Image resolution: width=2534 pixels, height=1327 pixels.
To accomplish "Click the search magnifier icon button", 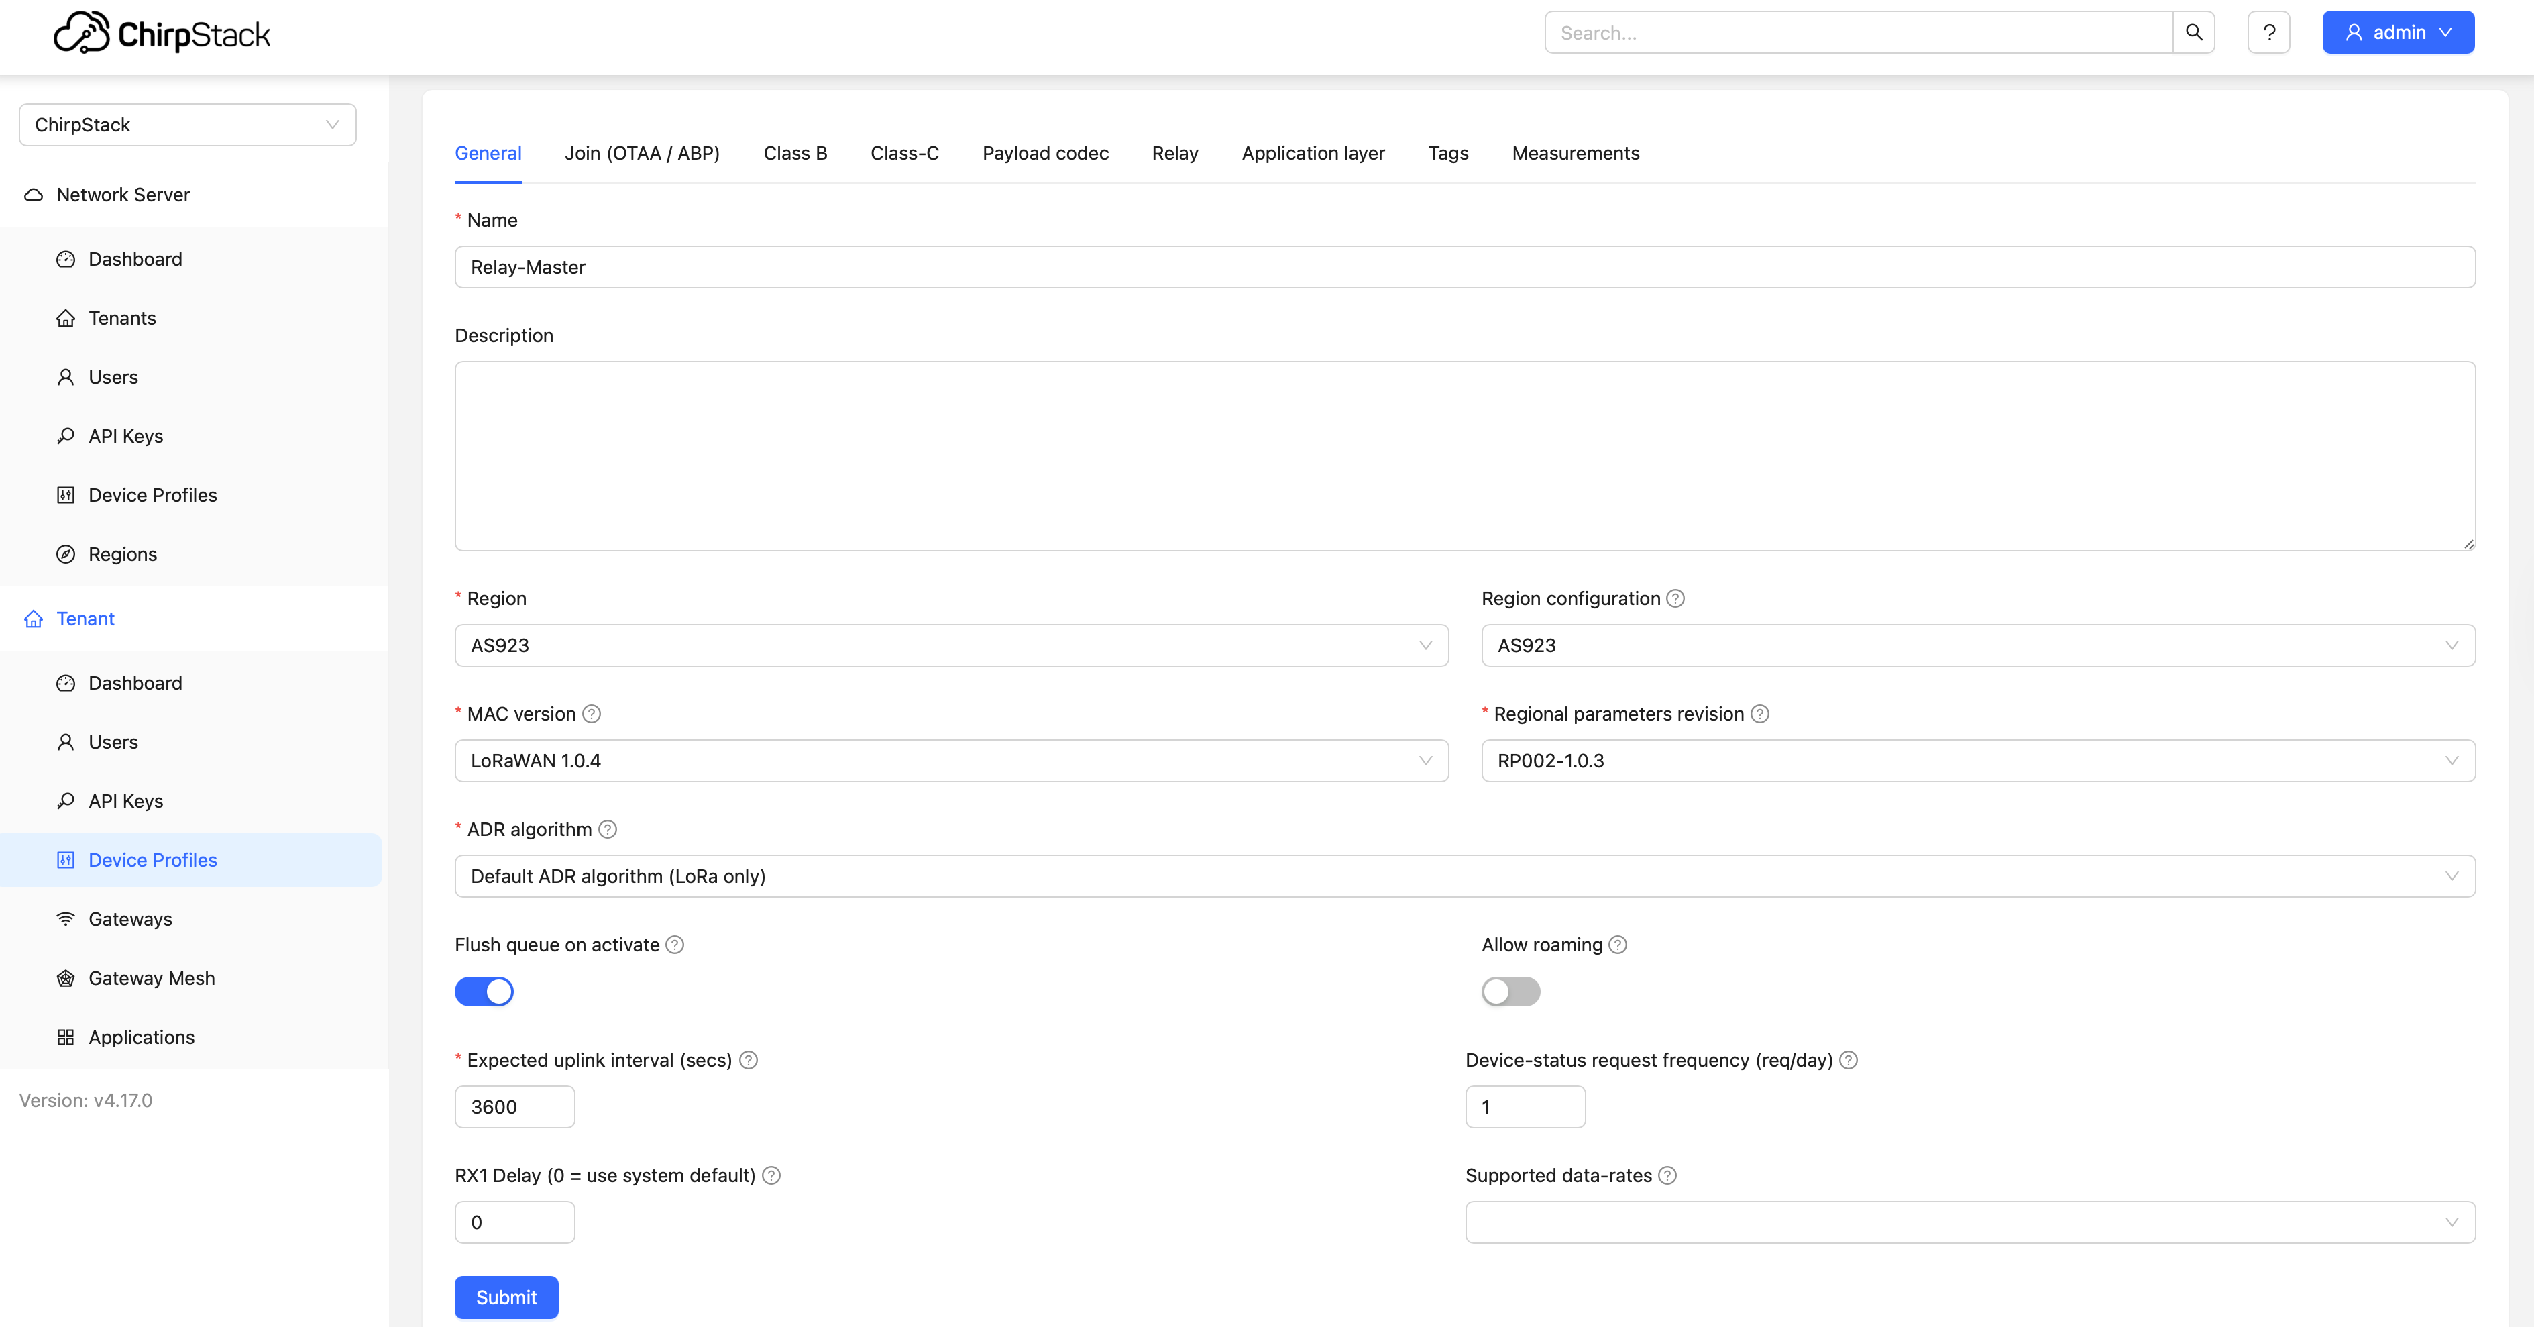I will click(2193, 32).
